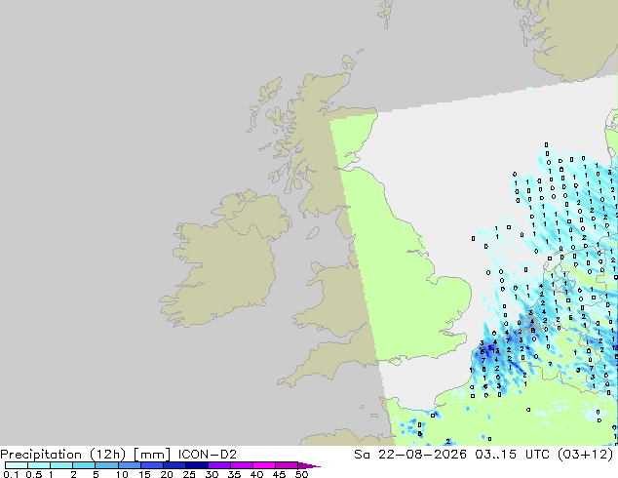This screenshot has height=478, width=618.
Task: Click the 15–20 mm legend swatch
Action: coord(151,465)
